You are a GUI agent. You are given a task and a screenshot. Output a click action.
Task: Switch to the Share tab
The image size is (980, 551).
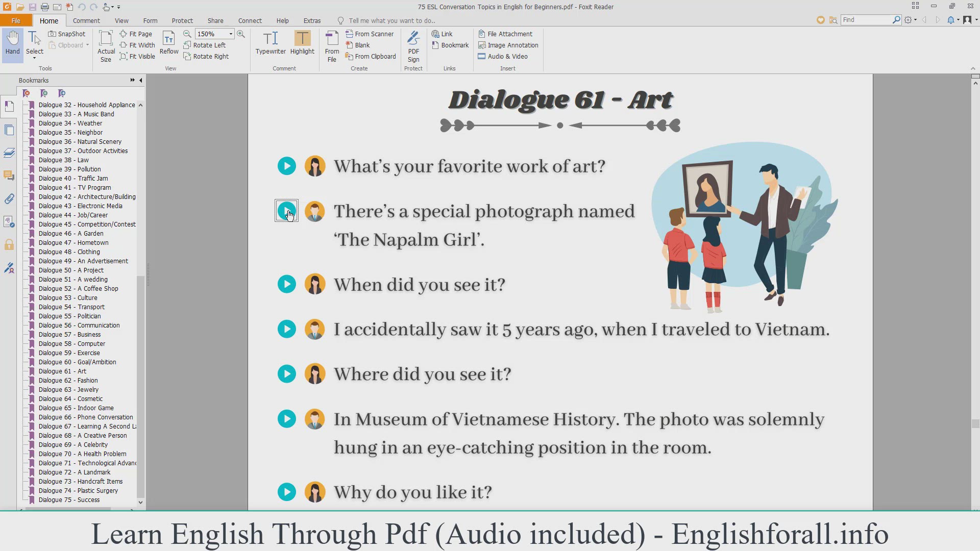215,20
